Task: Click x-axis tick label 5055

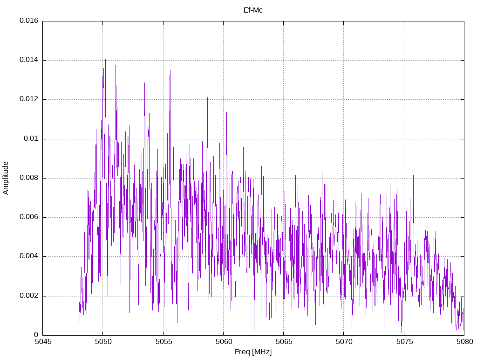Action: (164, 342)
